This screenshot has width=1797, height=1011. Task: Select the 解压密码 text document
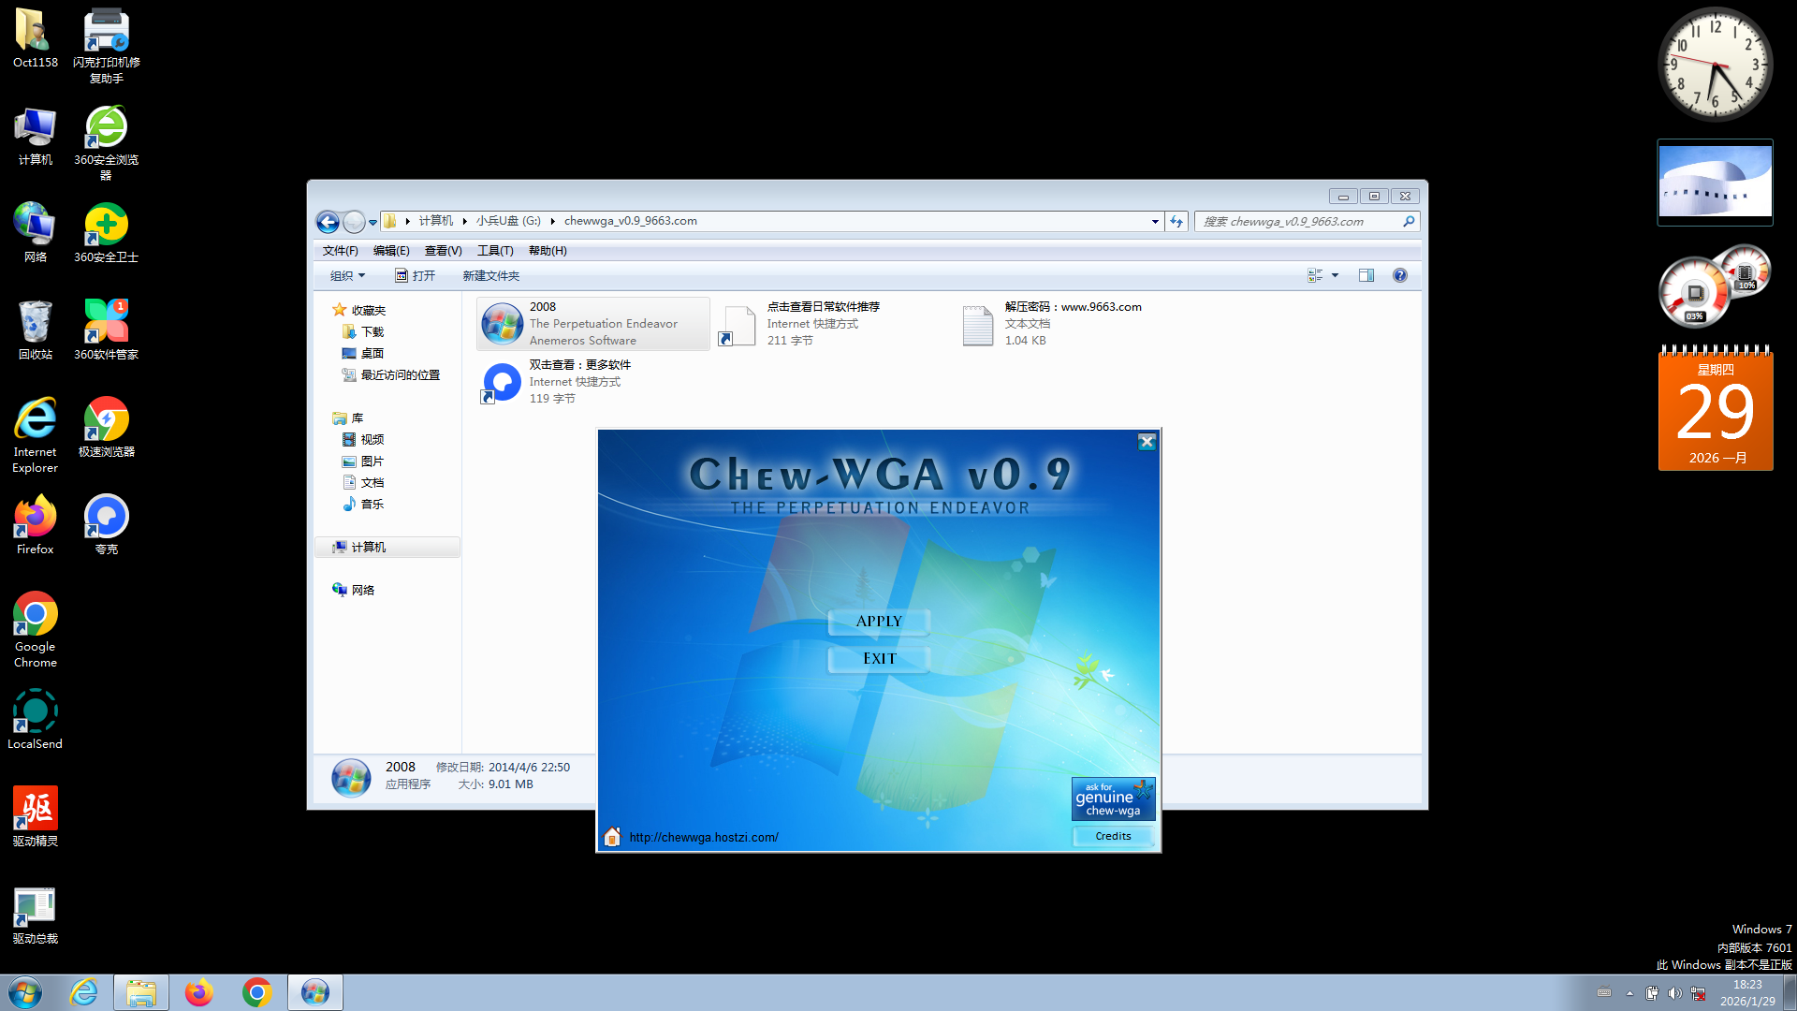click(978, 325)
